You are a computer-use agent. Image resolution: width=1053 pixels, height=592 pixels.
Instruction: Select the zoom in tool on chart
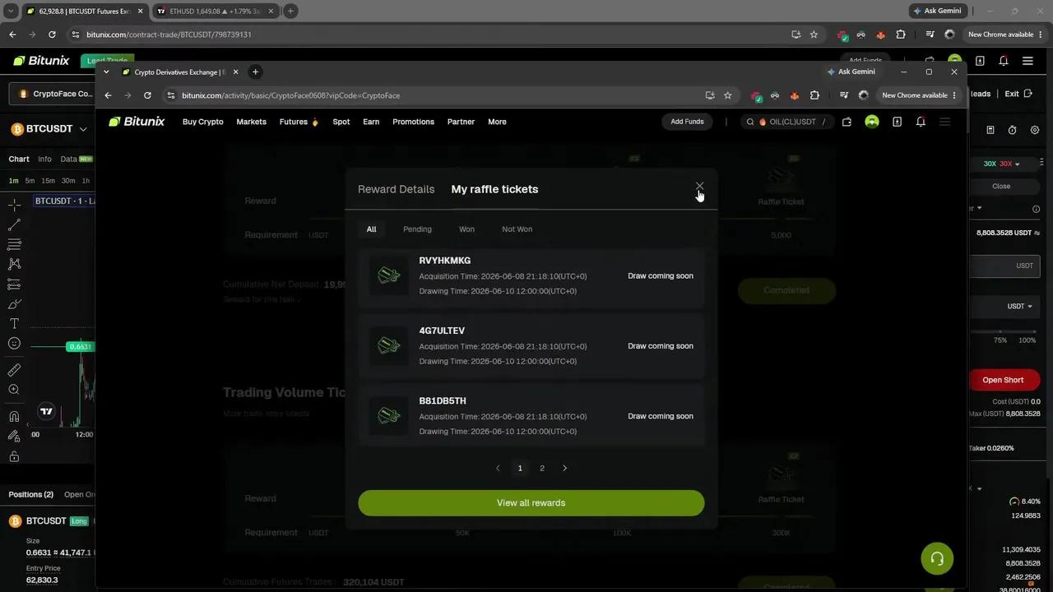[14, 390]
